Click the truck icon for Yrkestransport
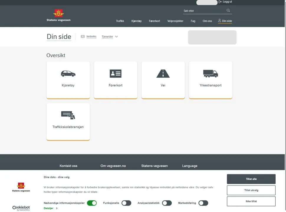286x212 pixels. [211, 74]
